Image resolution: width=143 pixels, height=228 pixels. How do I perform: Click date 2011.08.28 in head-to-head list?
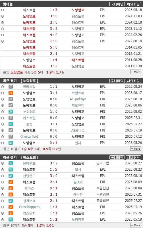[133, 60]
